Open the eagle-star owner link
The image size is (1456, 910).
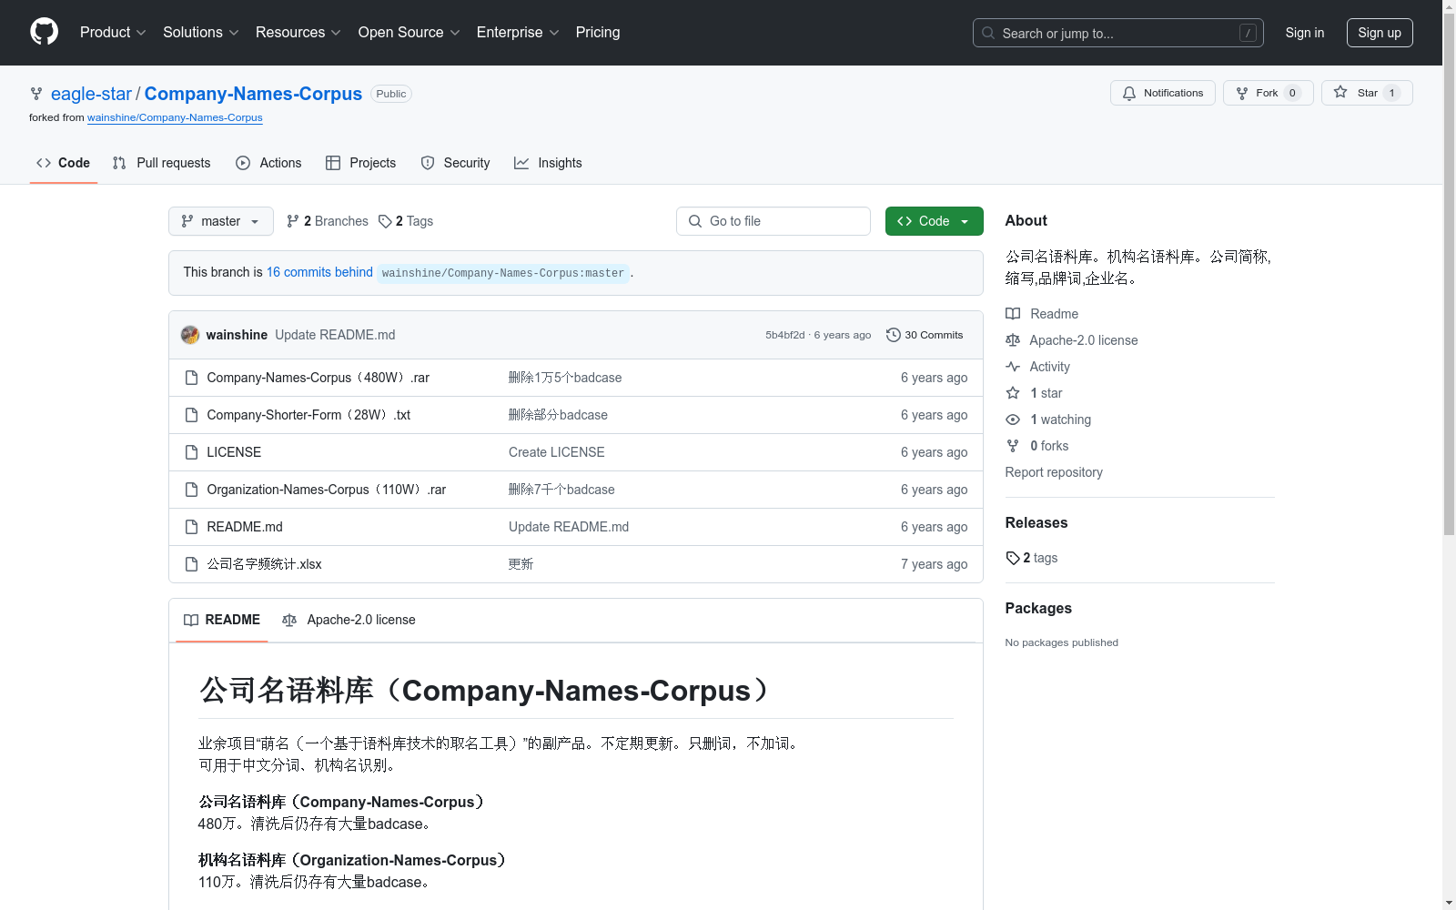(91, 94)
